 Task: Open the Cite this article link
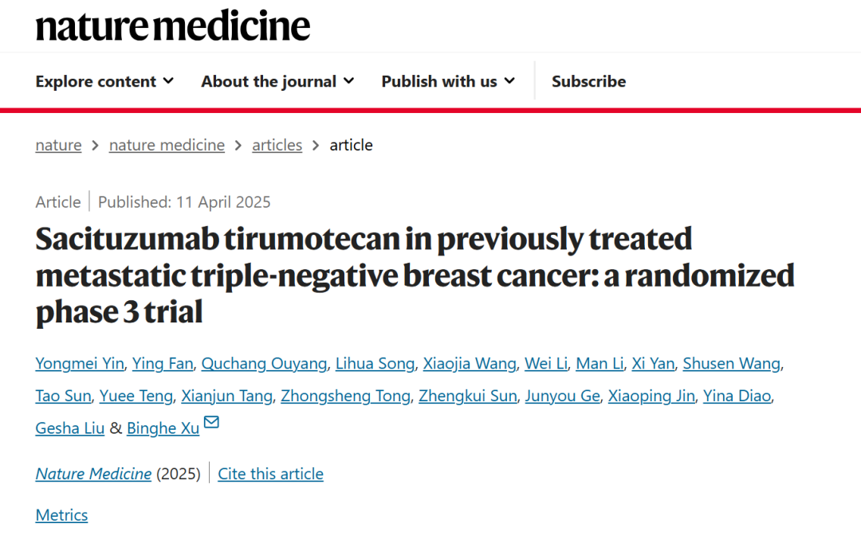click(x=270, y=474)
